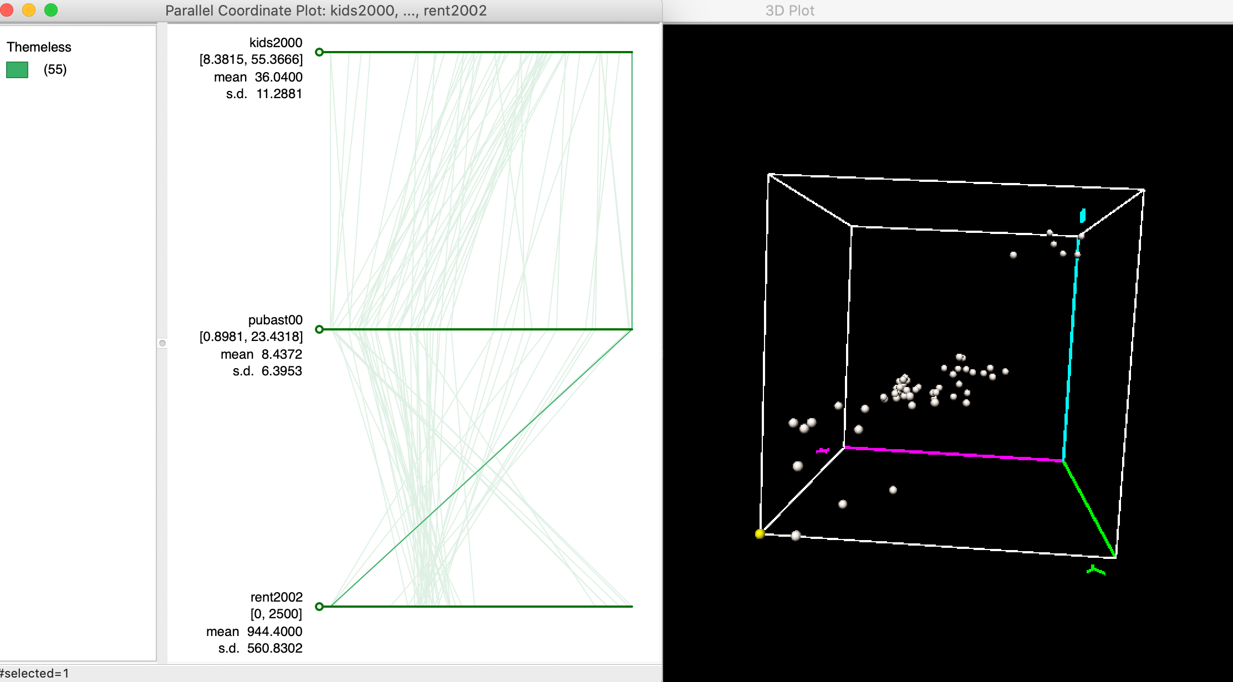Click the kids2000 variable label
Image resolution: width=1233 pixels, height=682 pixels.
click(x=276, y=43)
